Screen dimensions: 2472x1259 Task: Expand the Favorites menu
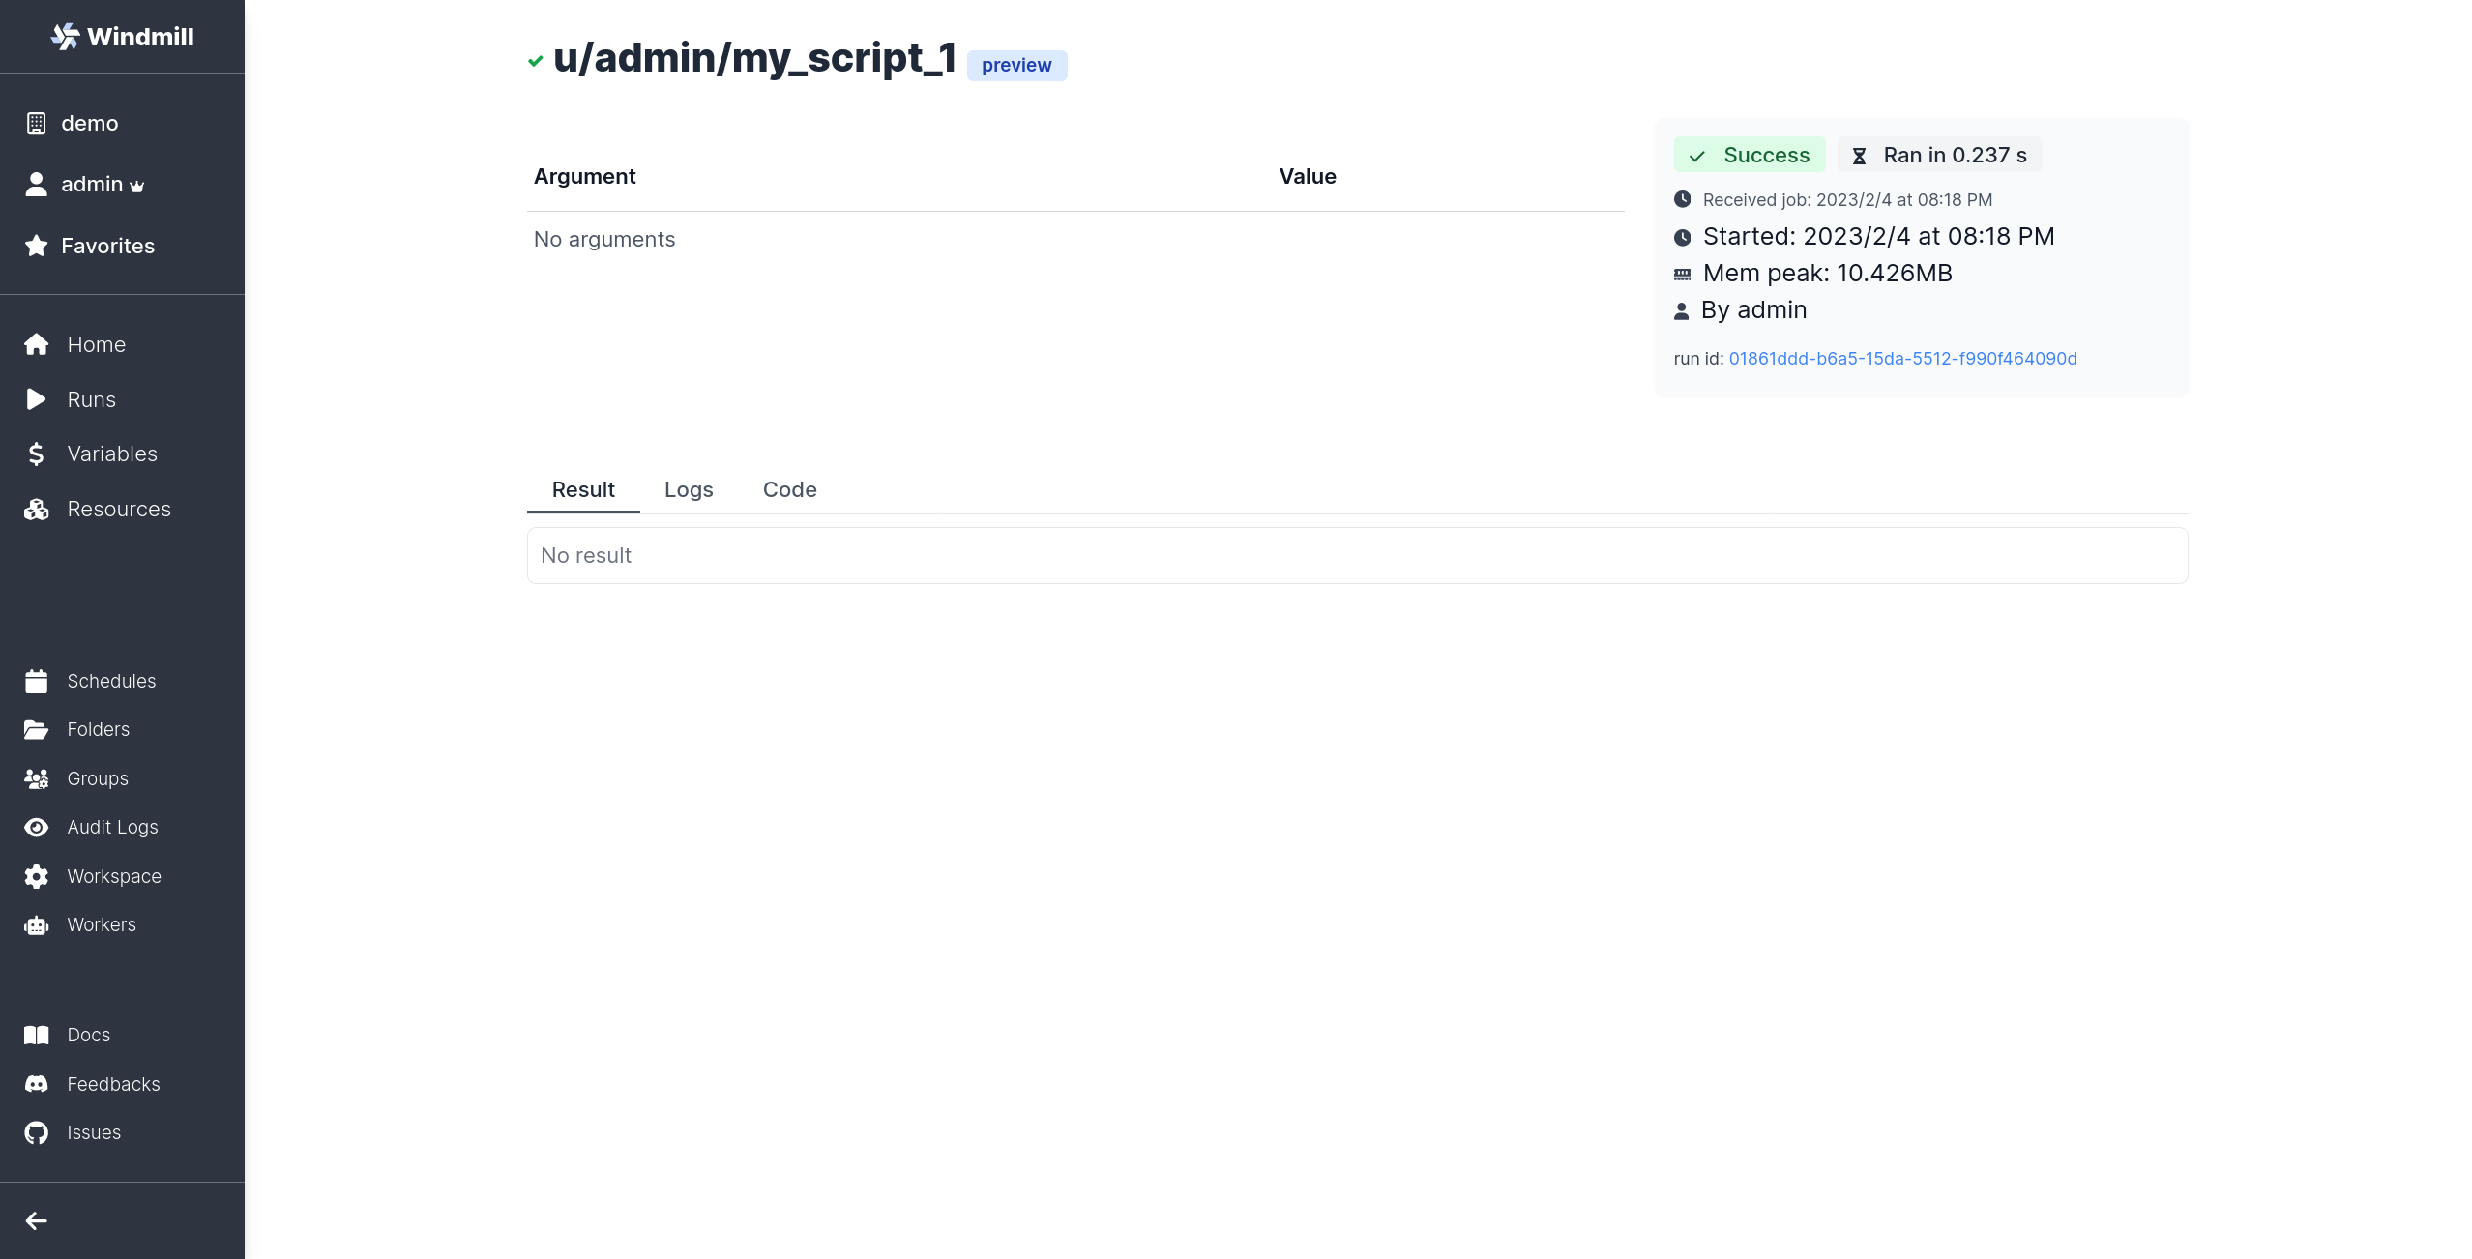[106, 246]
